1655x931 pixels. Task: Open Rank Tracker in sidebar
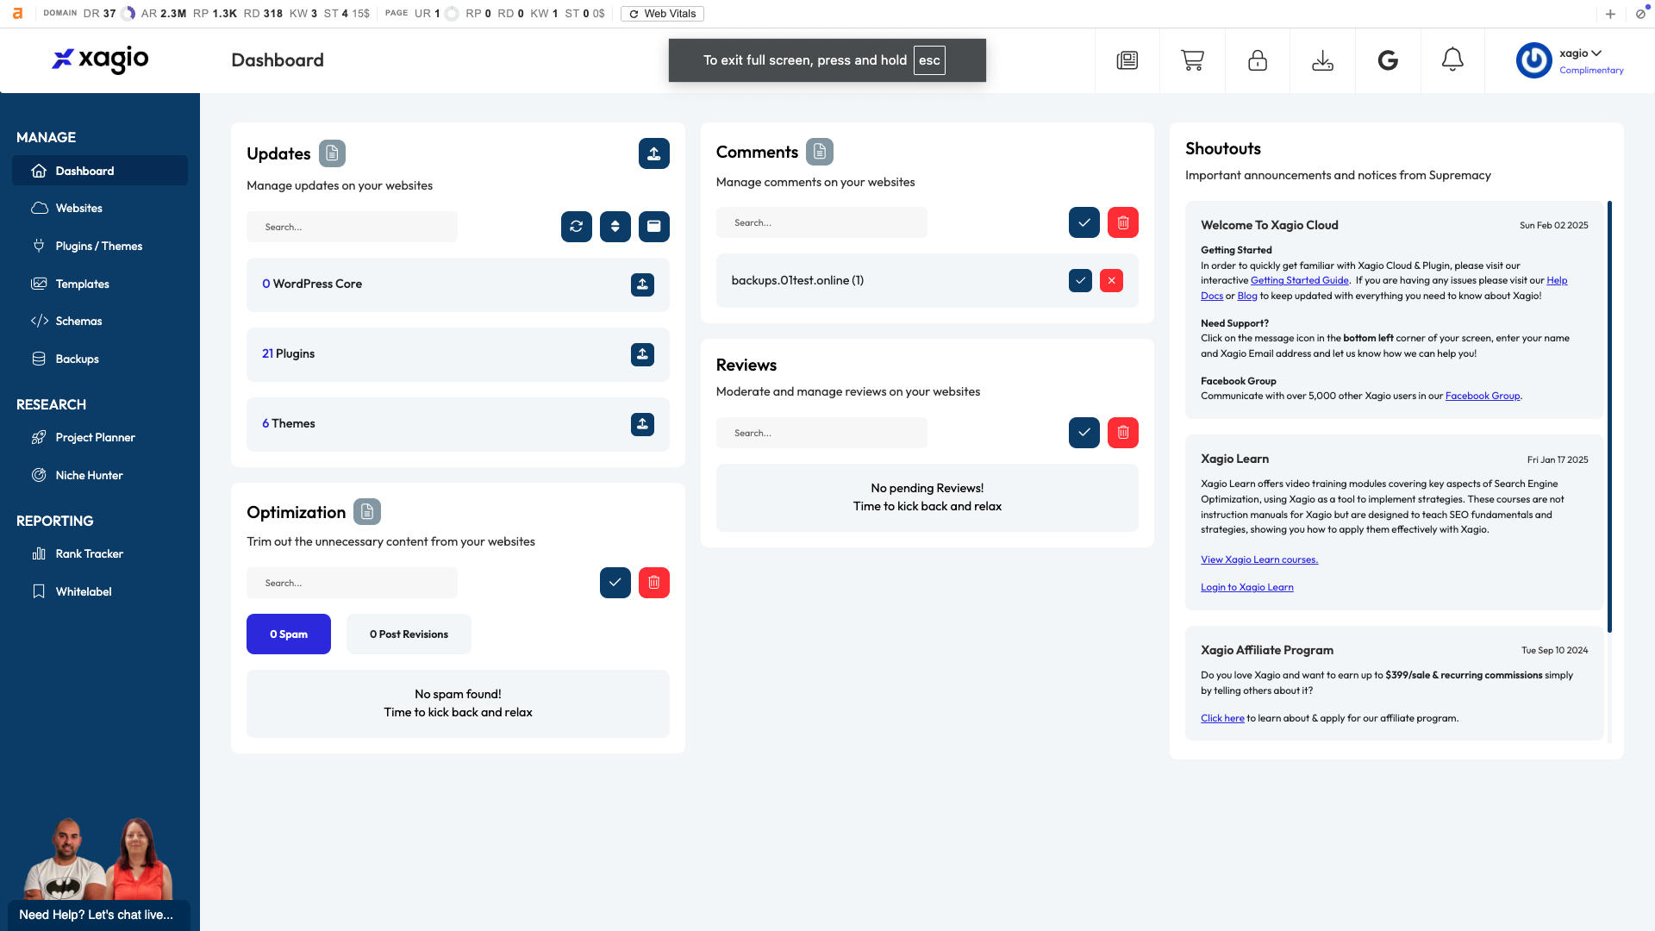point(100,553)
